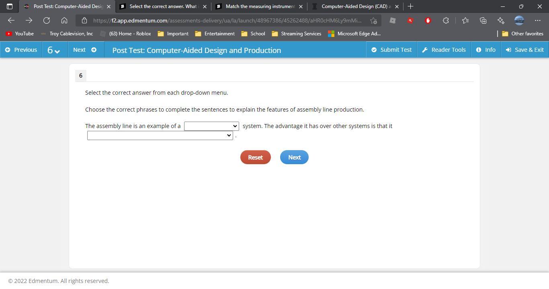Open the grey Roblox extension icon

pos(393,20)
